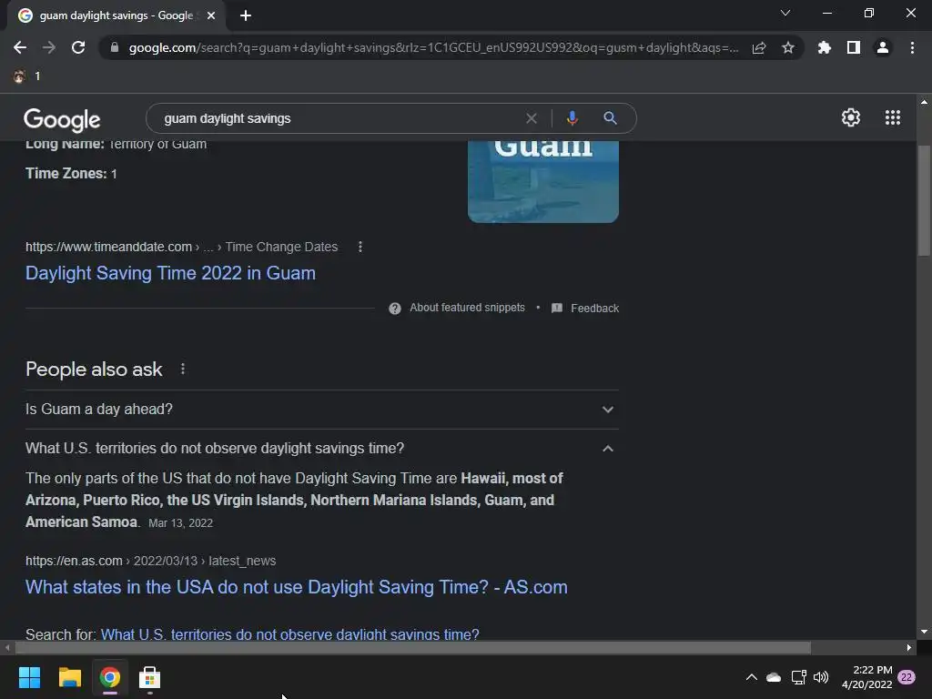Click the scroll down arrow
932x699 pixels.
click(924, 632)
